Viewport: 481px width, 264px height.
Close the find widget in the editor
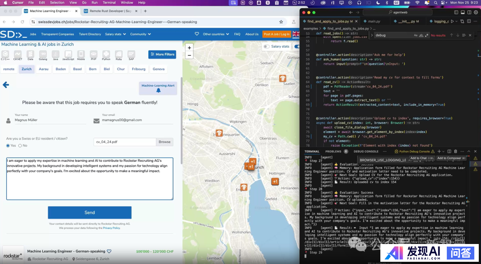(470, 35)
